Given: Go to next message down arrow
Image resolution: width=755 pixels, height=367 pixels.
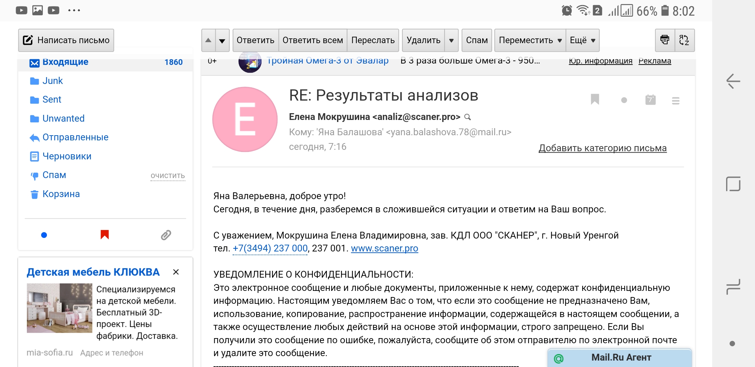Looking at the screenshot, I should (x=222, y=40).
